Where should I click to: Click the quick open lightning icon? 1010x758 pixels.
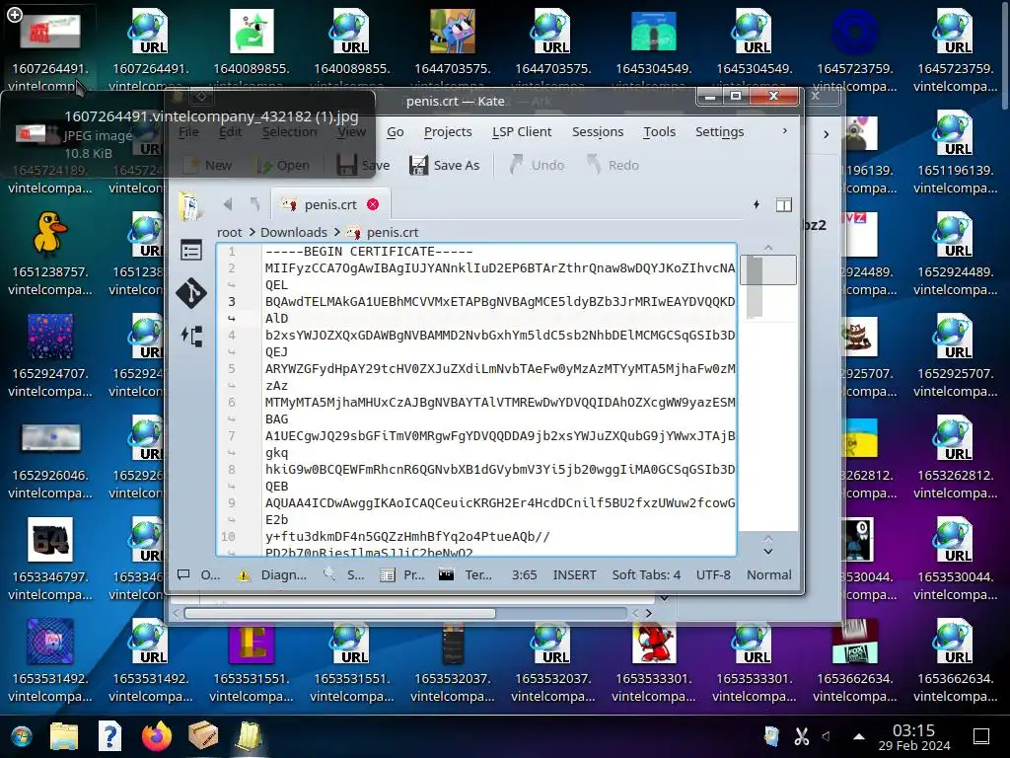(x=757, y=204)
